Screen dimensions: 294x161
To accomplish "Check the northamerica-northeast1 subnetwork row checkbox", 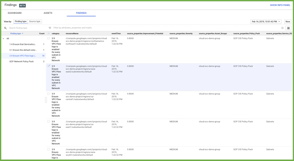I will tap(48, 38).
